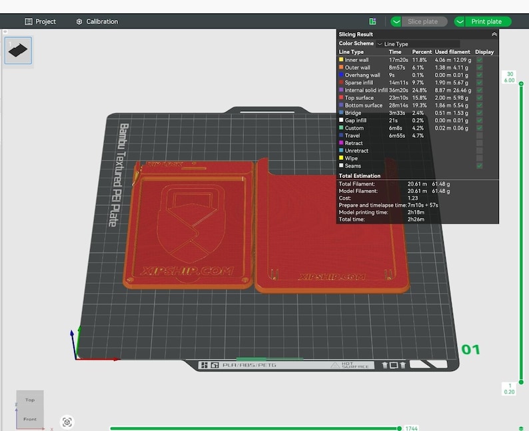Open the Calibration tab
This screenshot has height=431, width=529.
click(x=97, y=21)
